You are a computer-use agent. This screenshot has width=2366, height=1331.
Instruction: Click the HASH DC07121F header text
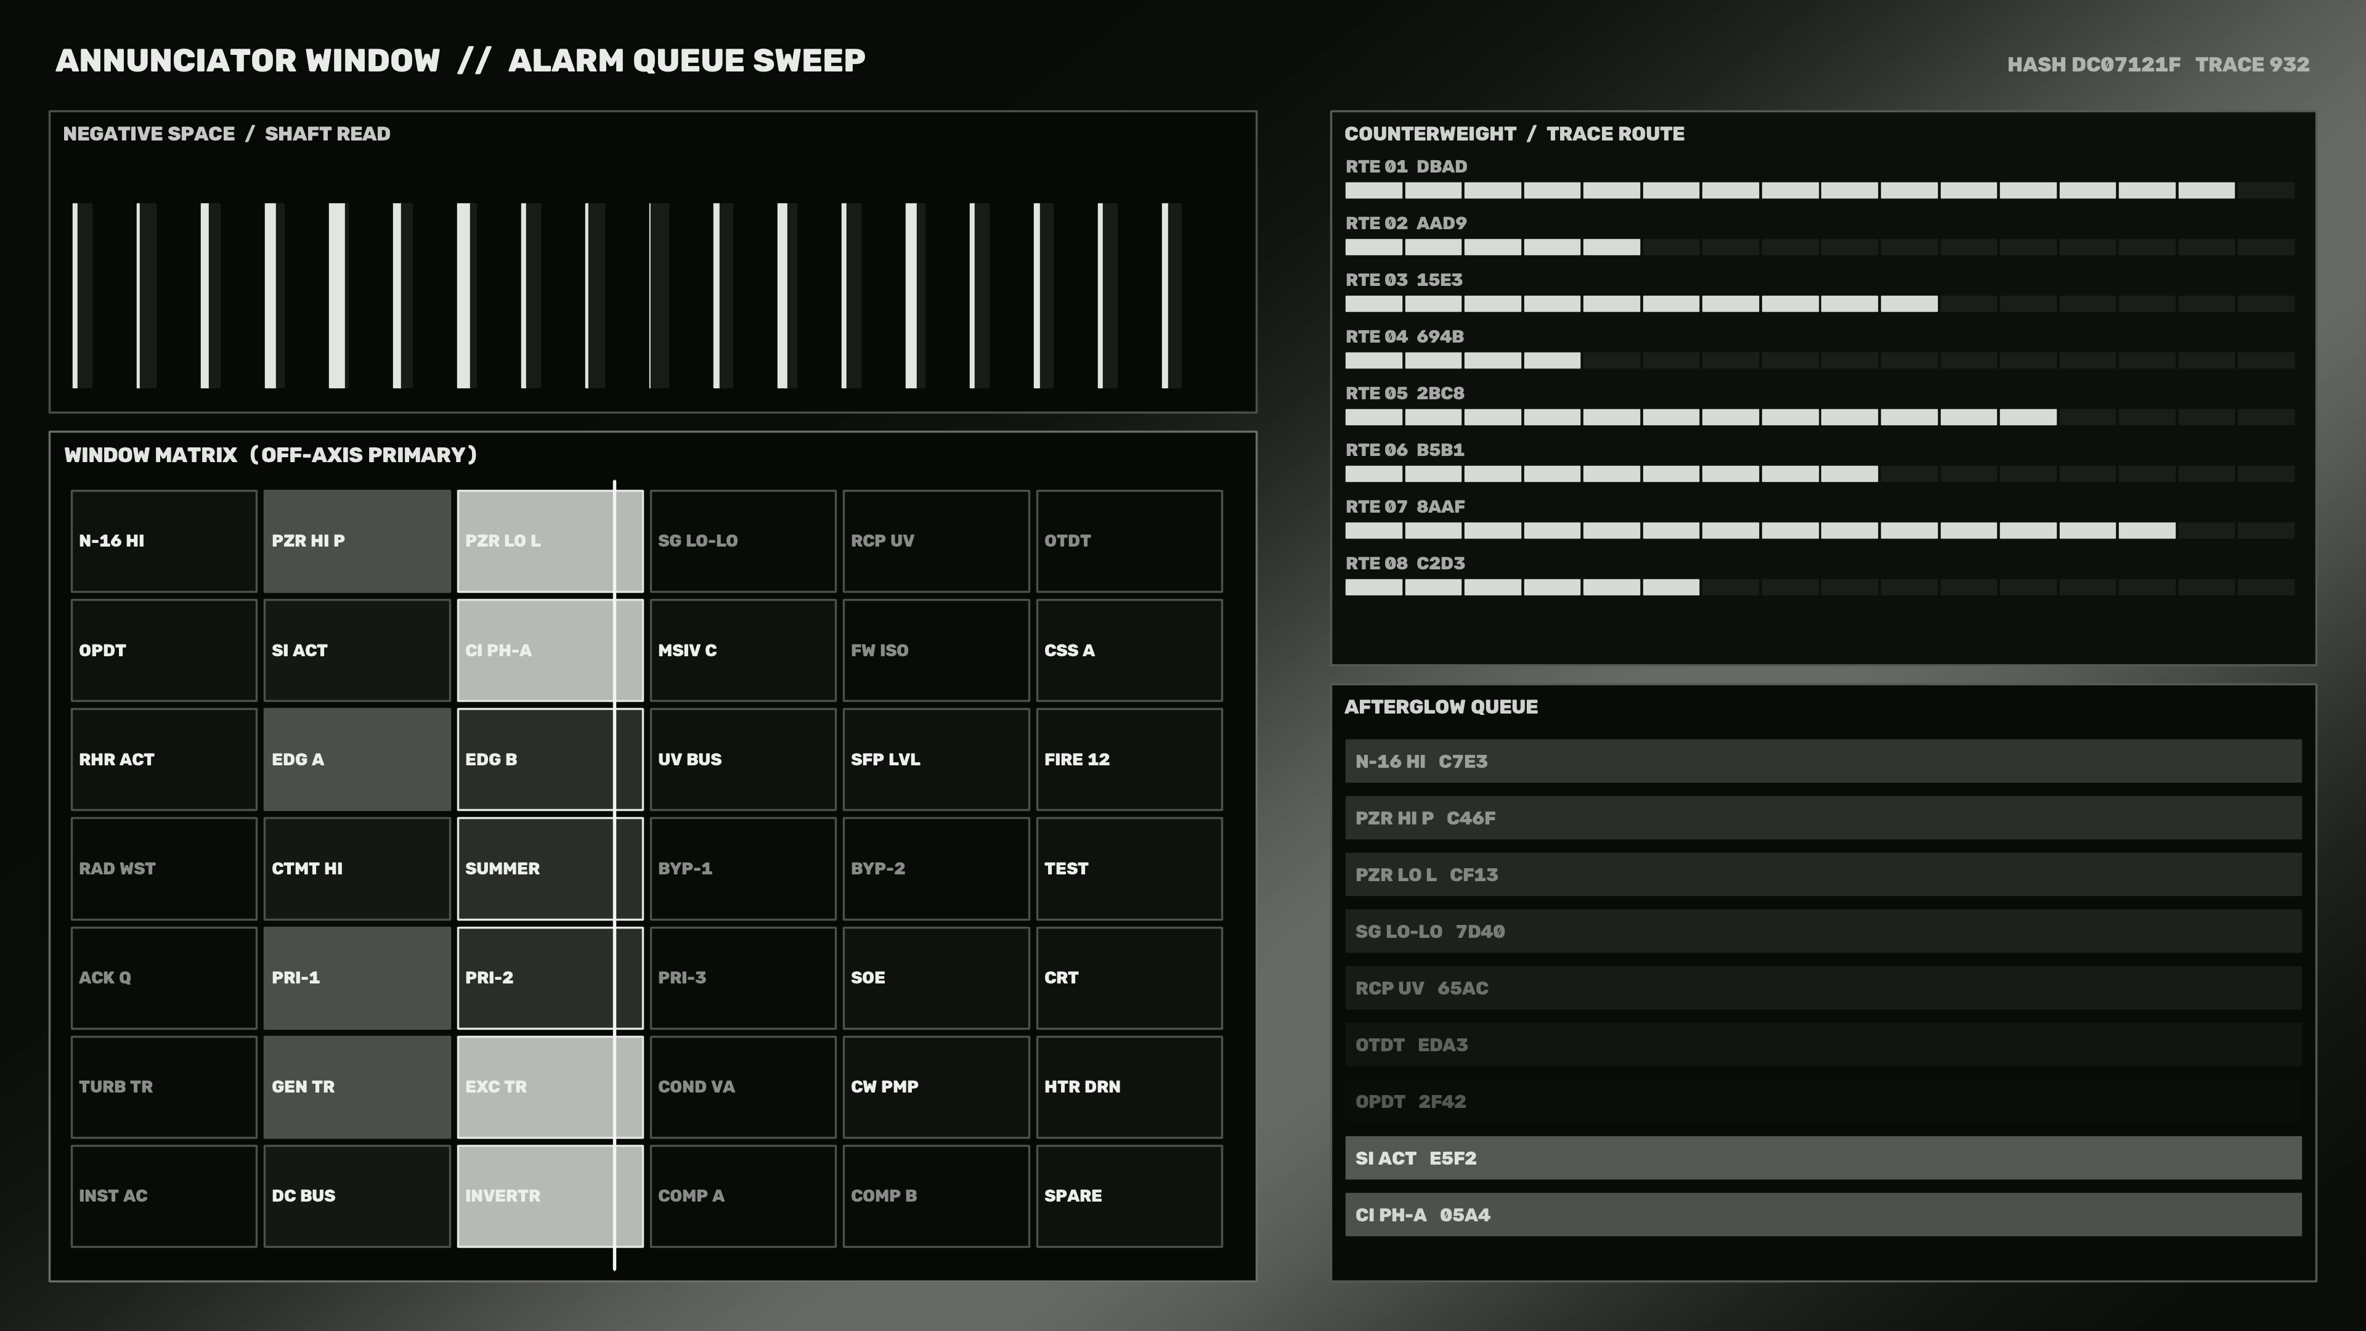pyautogui.click(x=2093, y=64)
